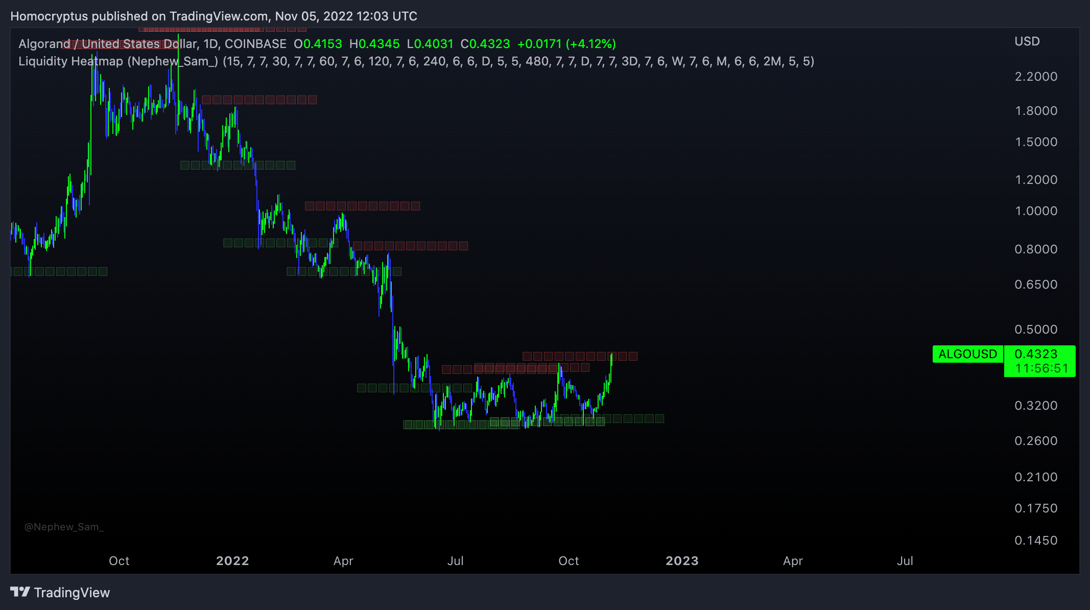Screen dimensions: 1090x610
Task: Click the Homocryptus published header text
Action: pyautogui.click(x=214, y=16)
